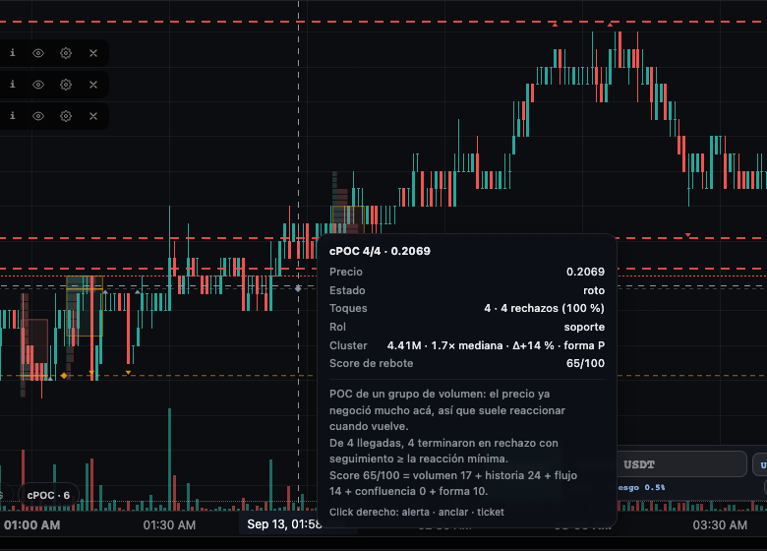The height and width of the screenshot is (551, 767).
Task: Click the 'Estado' label in tooltip
Action: 347,290
